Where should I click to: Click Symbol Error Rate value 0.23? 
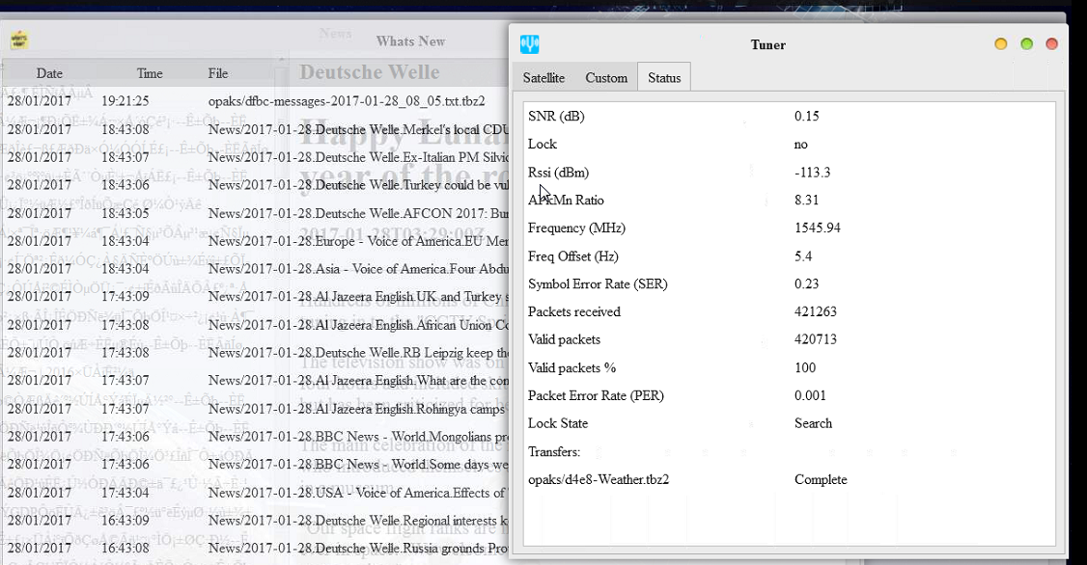click(806, 283)
